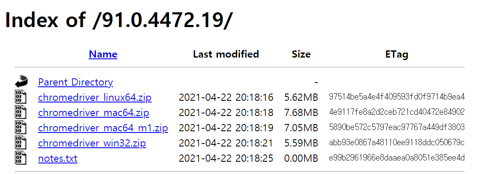Click the file icon beside chromedriver_mac64_m1.zip
Image resolution: width=477 pixels, height=174 pixels.
pyautogui.click(x=21, y=128)
